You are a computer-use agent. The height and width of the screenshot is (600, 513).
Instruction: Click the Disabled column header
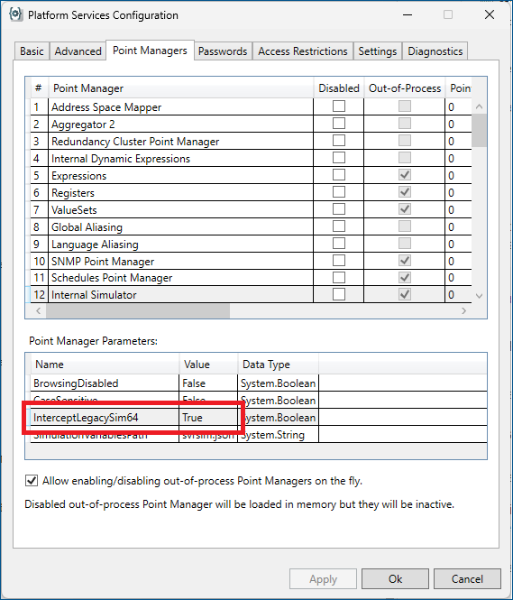tap(339, 88)
